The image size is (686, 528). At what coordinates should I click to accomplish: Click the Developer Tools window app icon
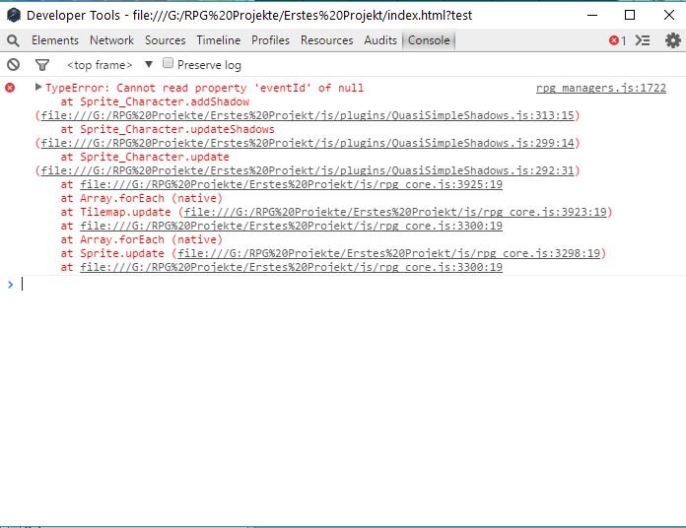click(x=14, y=16)
